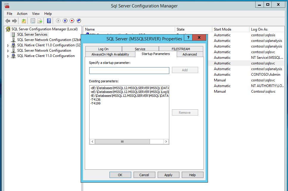Screen dimensions: 288x191
Task: Switch to the Log On tab
Action: (x=104, y=49)
